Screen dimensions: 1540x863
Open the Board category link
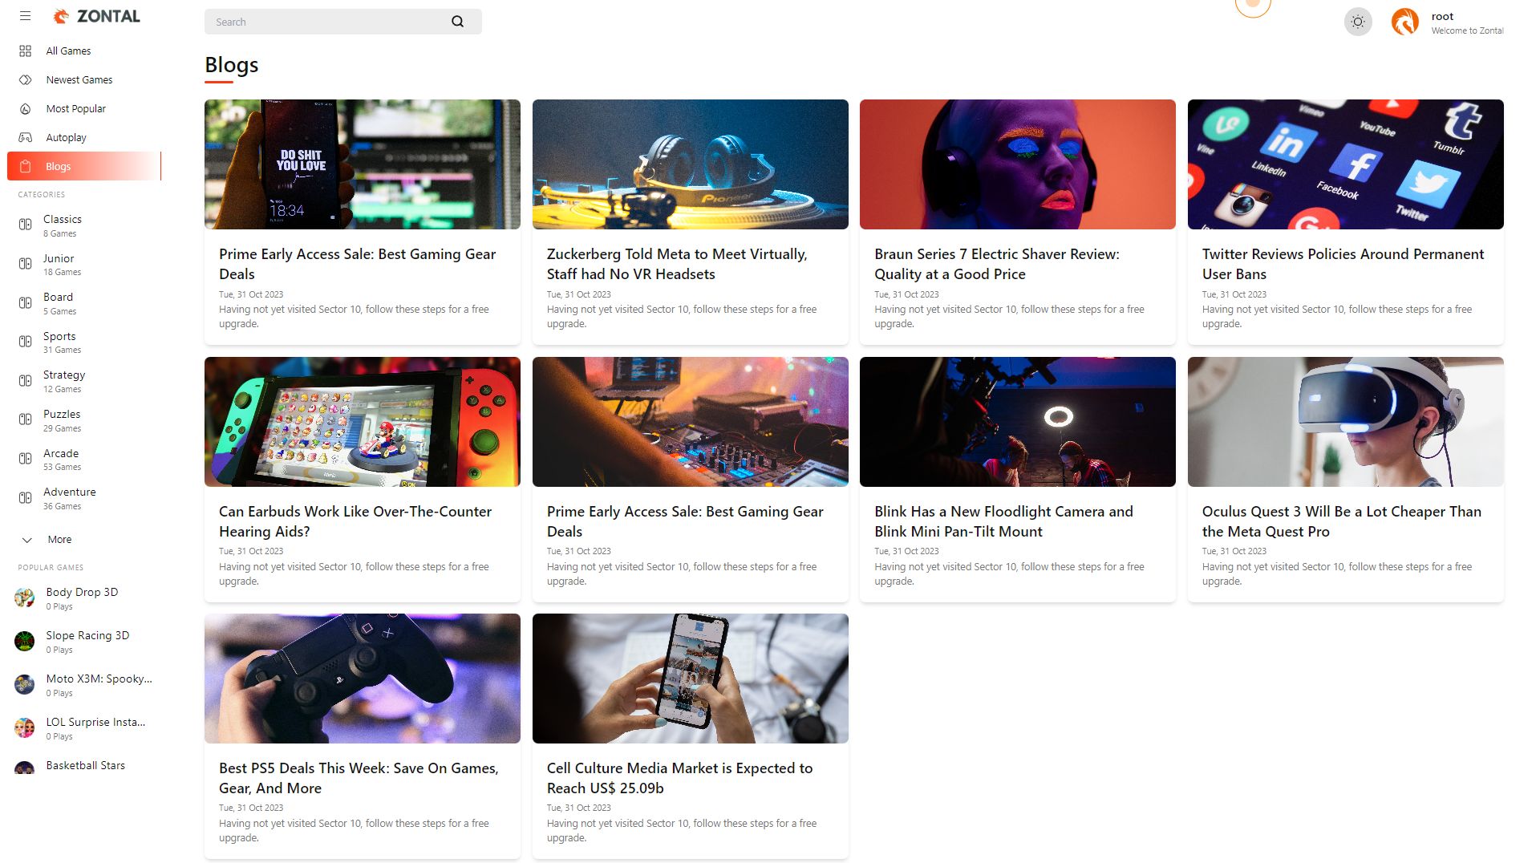[58, 297]
